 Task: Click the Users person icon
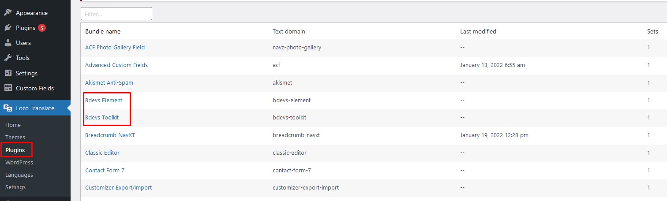(x=8, y=43)
